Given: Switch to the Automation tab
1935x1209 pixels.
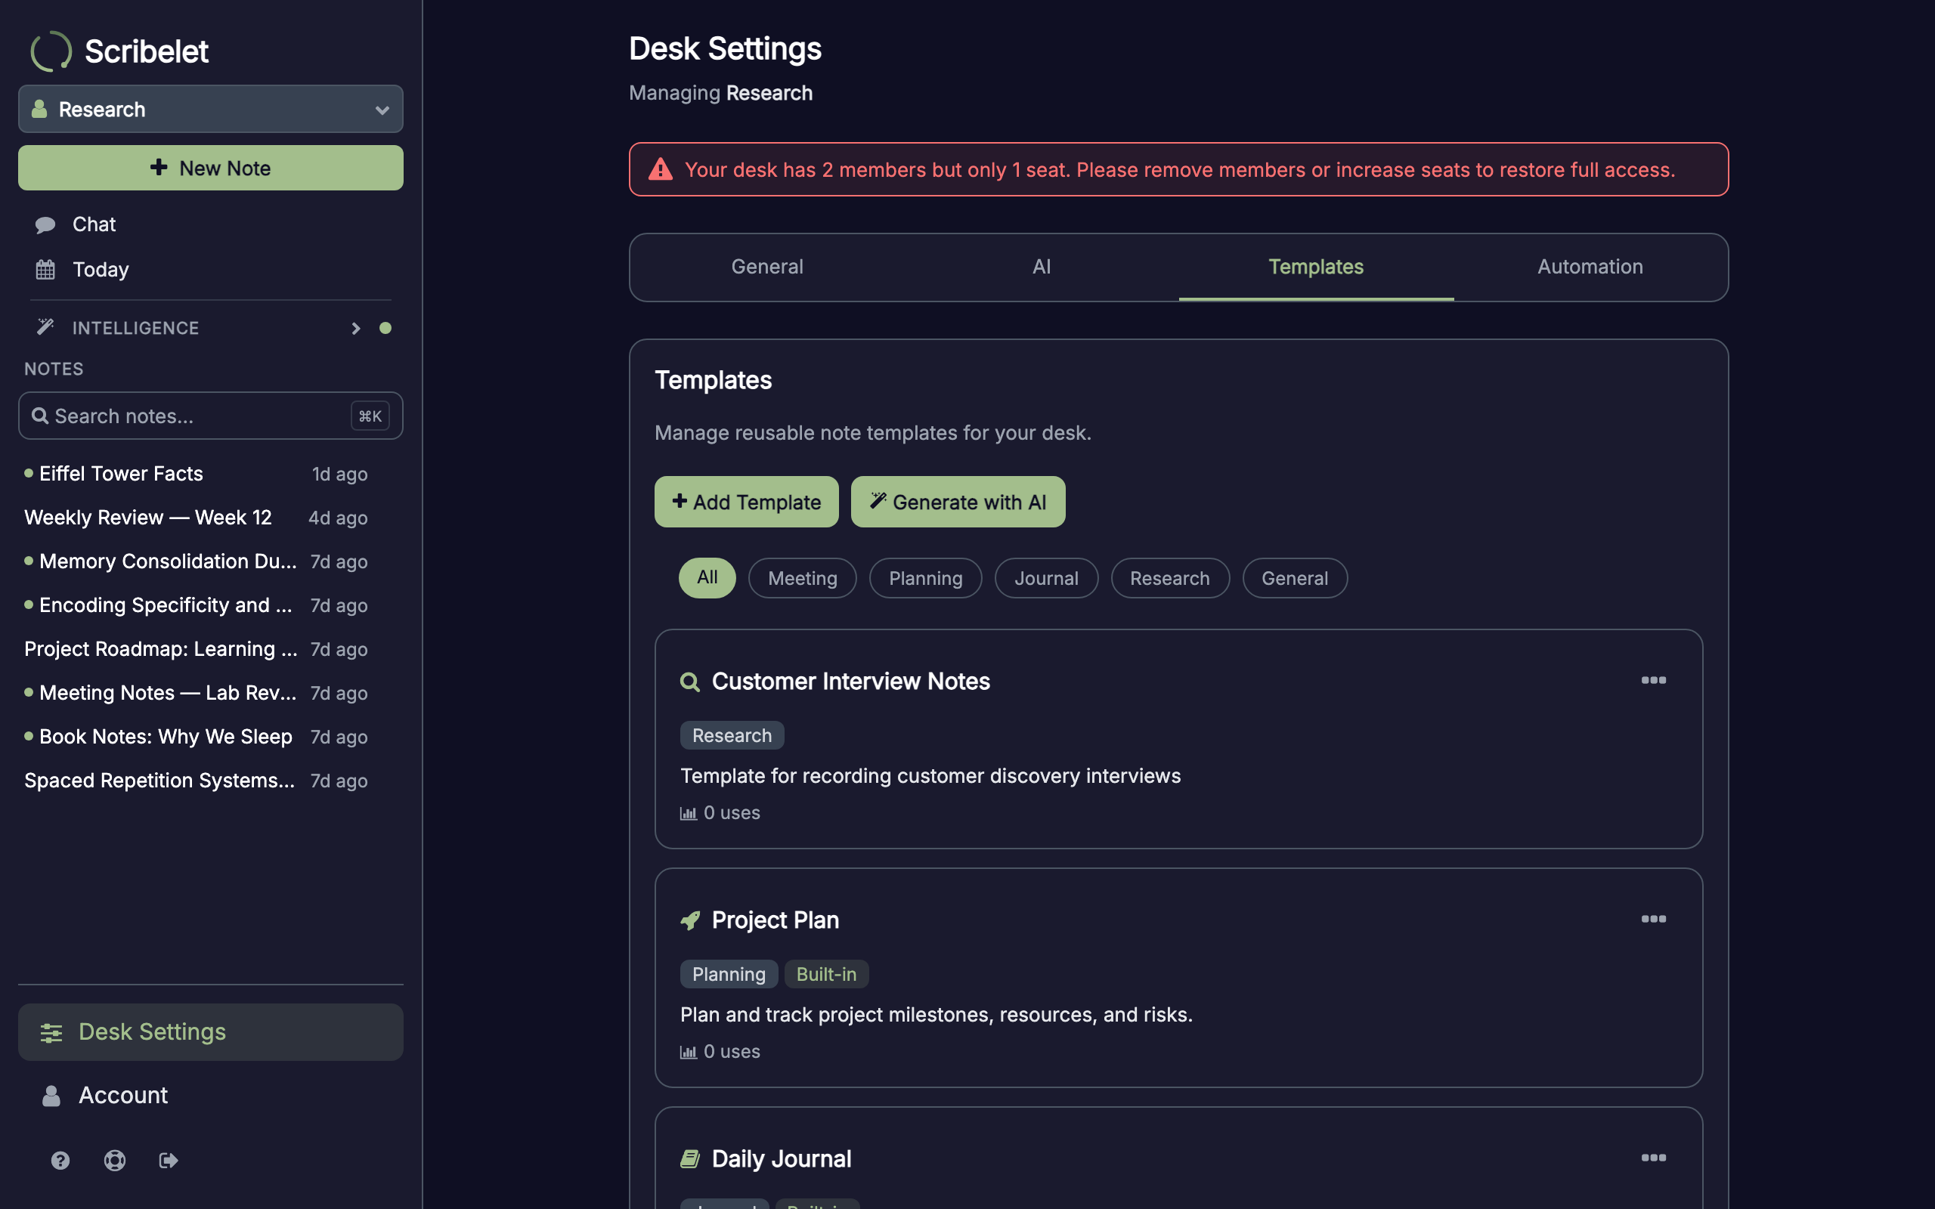Looking at the screenshot, I should (1590, 267).
